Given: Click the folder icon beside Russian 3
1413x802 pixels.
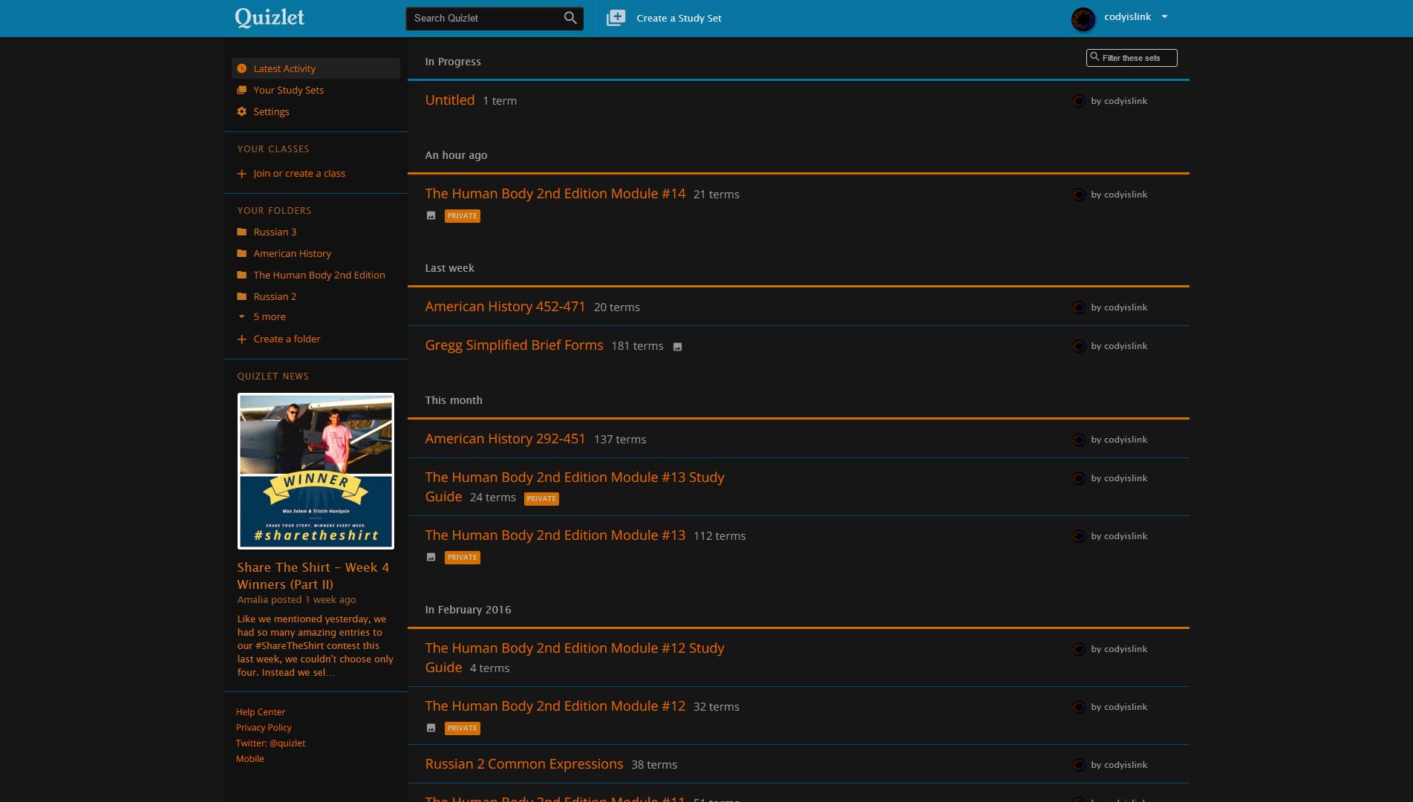Looking at the screenshot, I should click(x=242, y=232).
